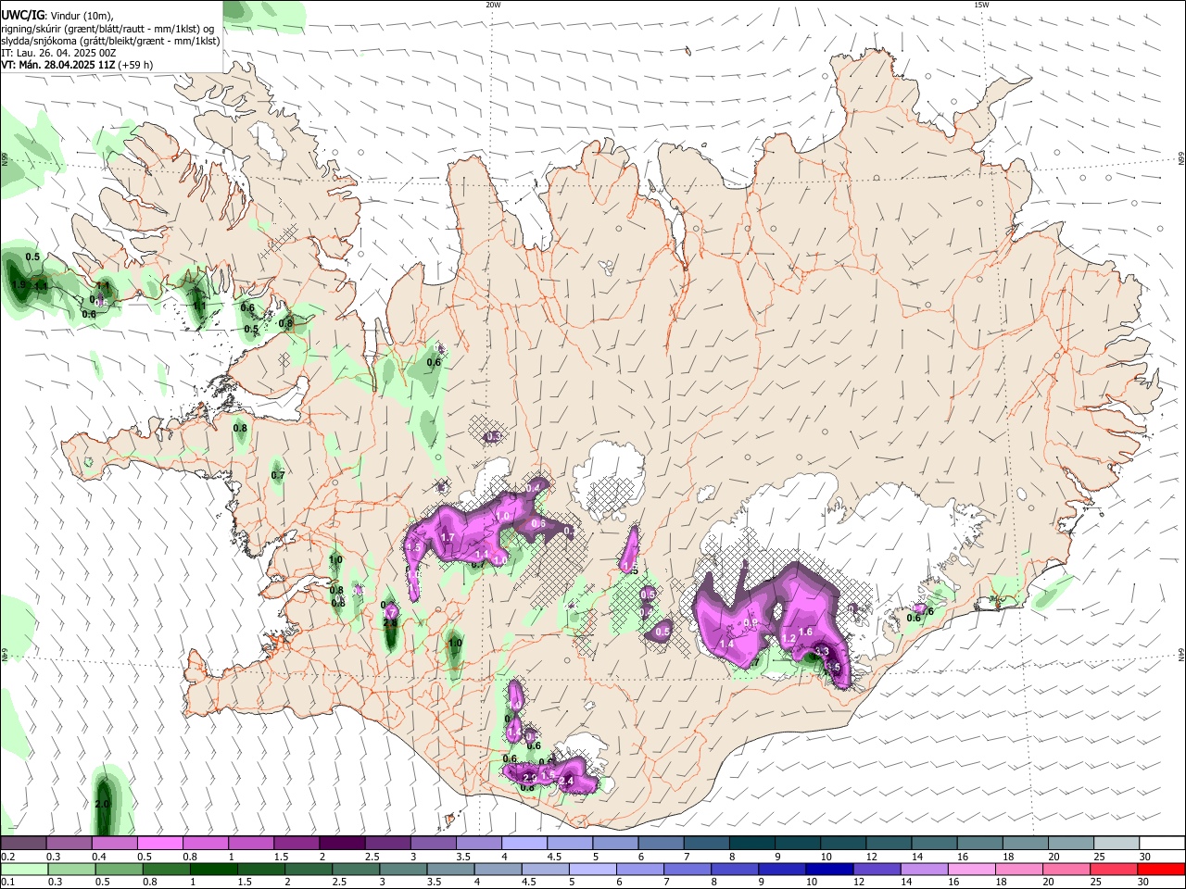The width and height of the screenshot is (1186, 889).
Task: Select the light pink swatch between rain-scale 16 and 18
Action: (971, 869)
